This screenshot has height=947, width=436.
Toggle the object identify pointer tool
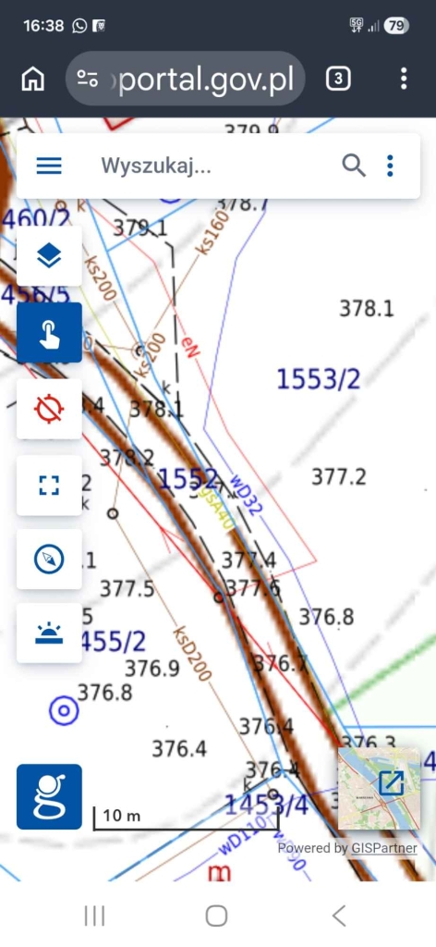click(49, 332)
